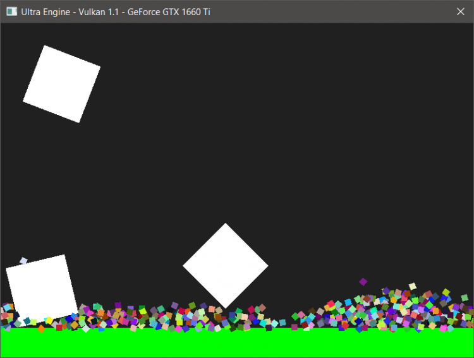474x358 pixels.
Task: Select the white diamond in the center
Action: [x=226, y=266]
